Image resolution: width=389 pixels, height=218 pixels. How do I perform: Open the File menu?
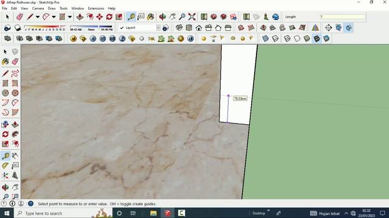[x=4, y=8]
